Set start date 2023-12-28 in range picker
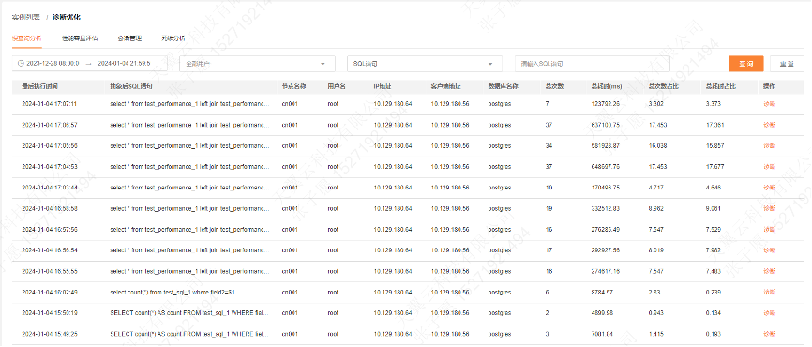This screenshot has width=812, height=347. pyautogui.click(x=53, y=64)
